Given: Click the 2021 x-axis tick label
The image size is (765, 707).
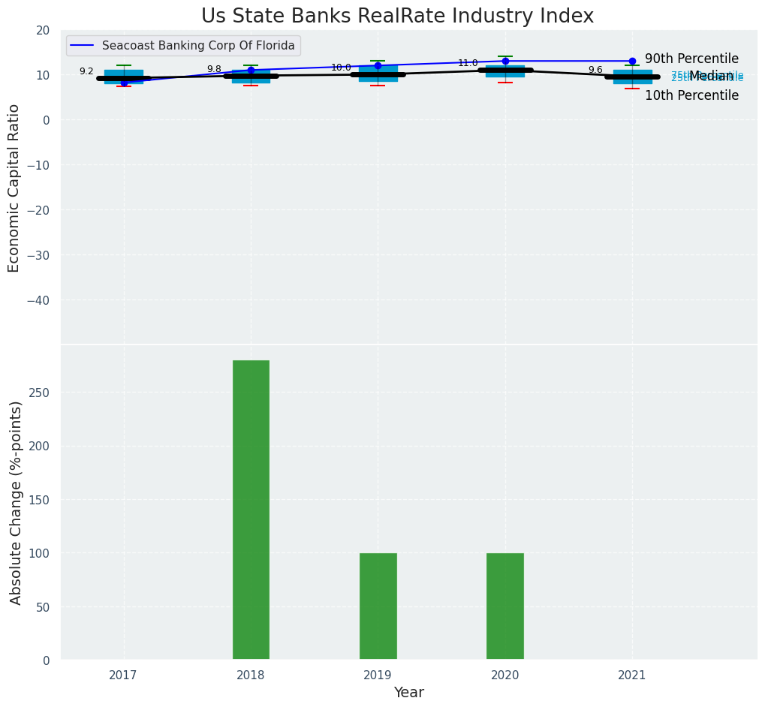Looking at the screenshot, I should click(x=632, y=675).
